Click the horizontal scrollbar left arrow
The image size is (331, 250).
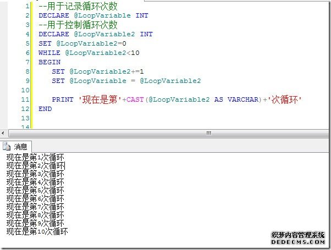[x=3, y=134]
